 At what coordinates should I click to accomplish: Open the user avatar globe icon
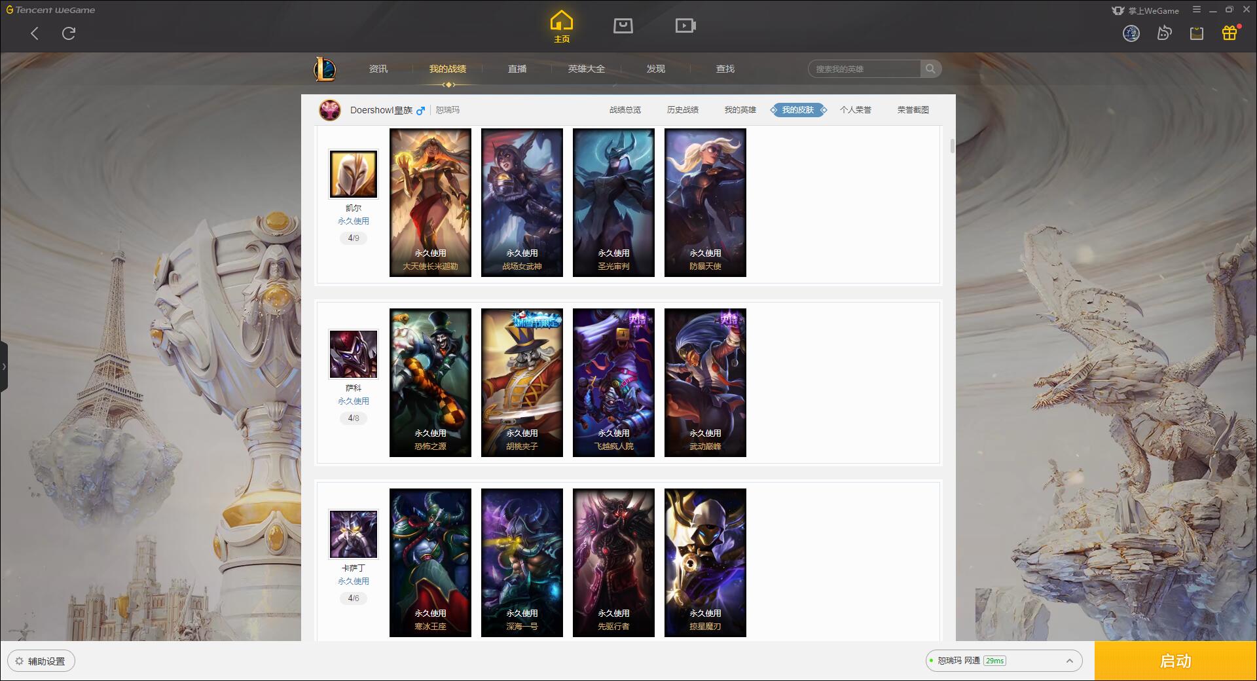[x=1131, y=33]
